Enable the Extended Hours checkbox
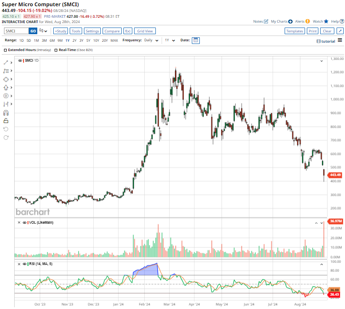 5,50
